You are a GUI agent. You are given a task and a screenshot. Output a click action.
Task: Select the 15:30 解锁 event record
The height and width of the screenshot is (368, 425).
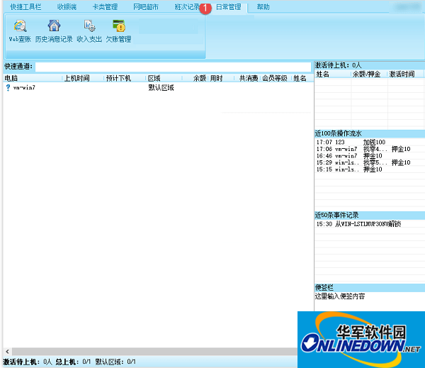tap(370, 224)
